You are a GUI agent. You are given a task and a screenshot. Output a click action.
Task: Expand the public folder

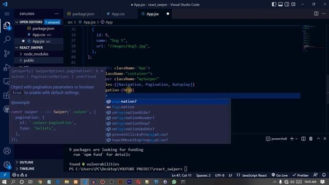tap(29, 60)
